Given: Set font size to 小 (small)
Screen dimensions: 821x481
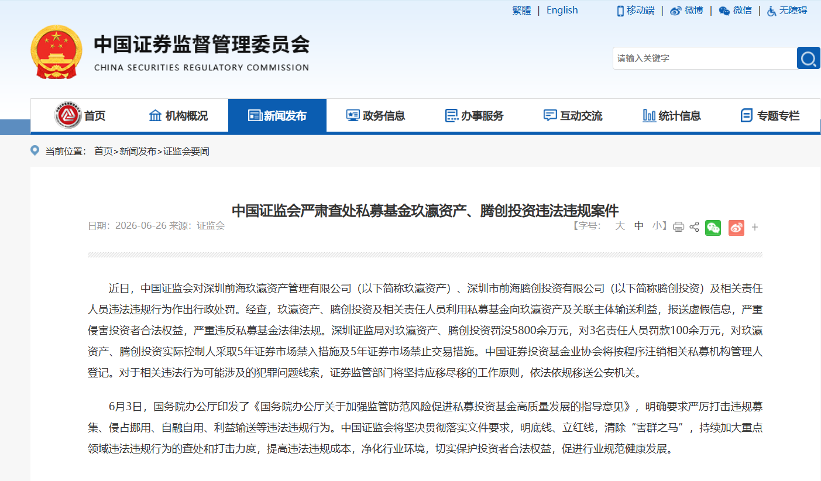Looking at the screenshot, I should (657, 226).
